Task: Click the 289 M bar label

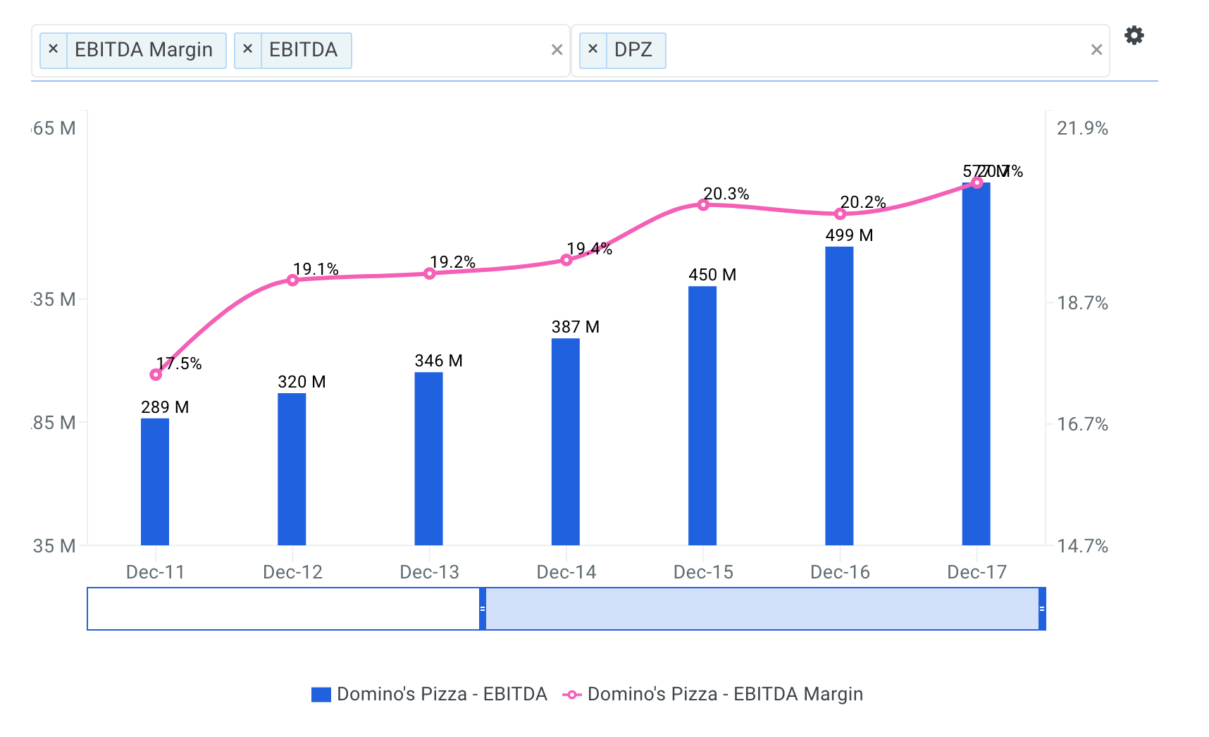Action: tap(165, 407)
